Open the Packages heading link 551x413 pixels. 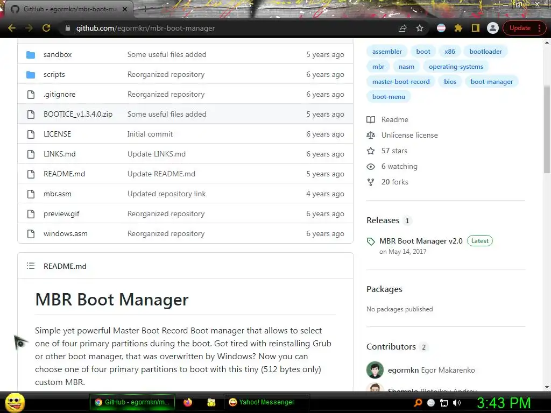tap(384, 289)
